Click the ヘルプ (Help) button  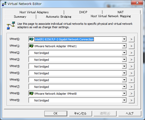pos(130,113)
